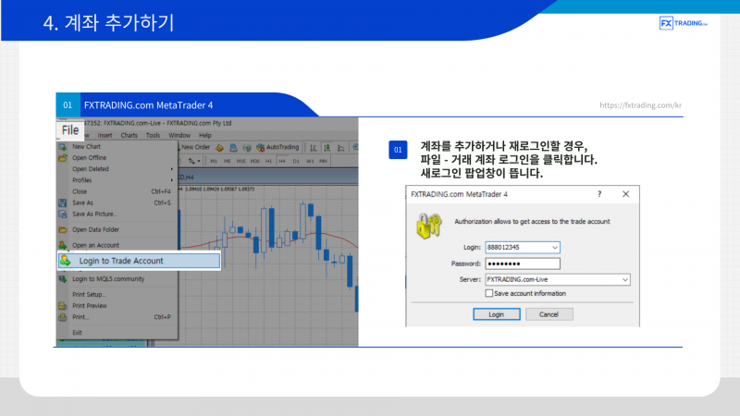This screenshot has width=740, height=416.
Task: Click the Open an Account user icon
Action: (62, 245)
